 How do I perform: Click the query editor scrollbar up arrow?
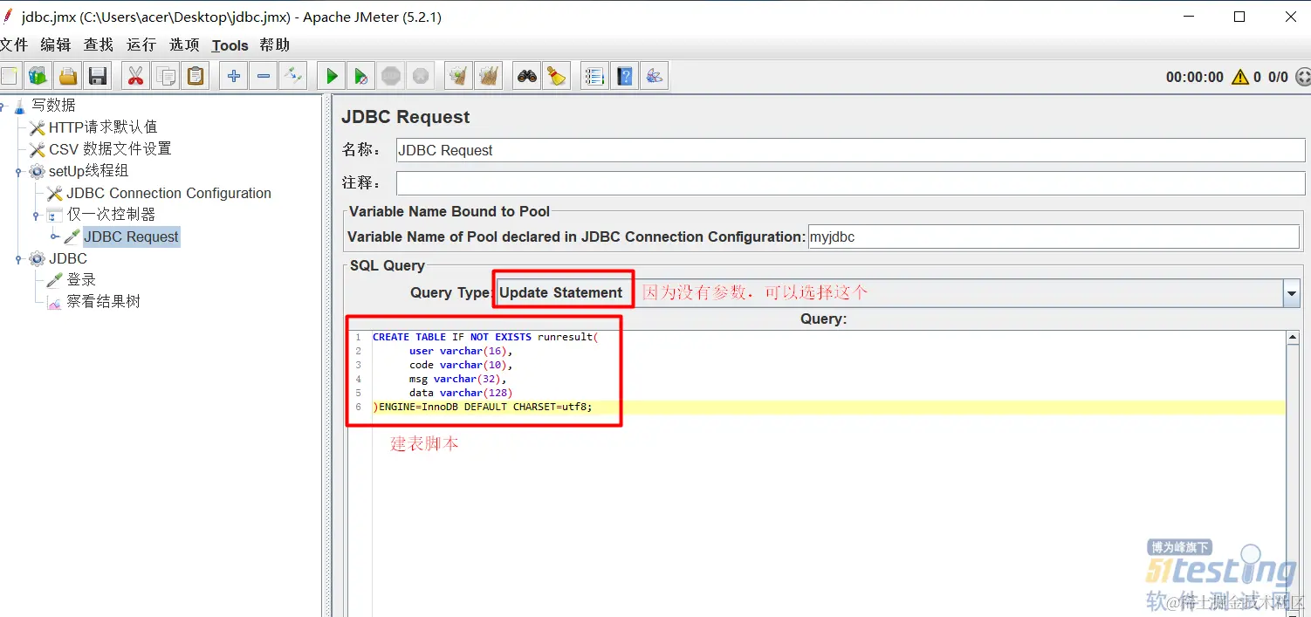coord(1294,338)
